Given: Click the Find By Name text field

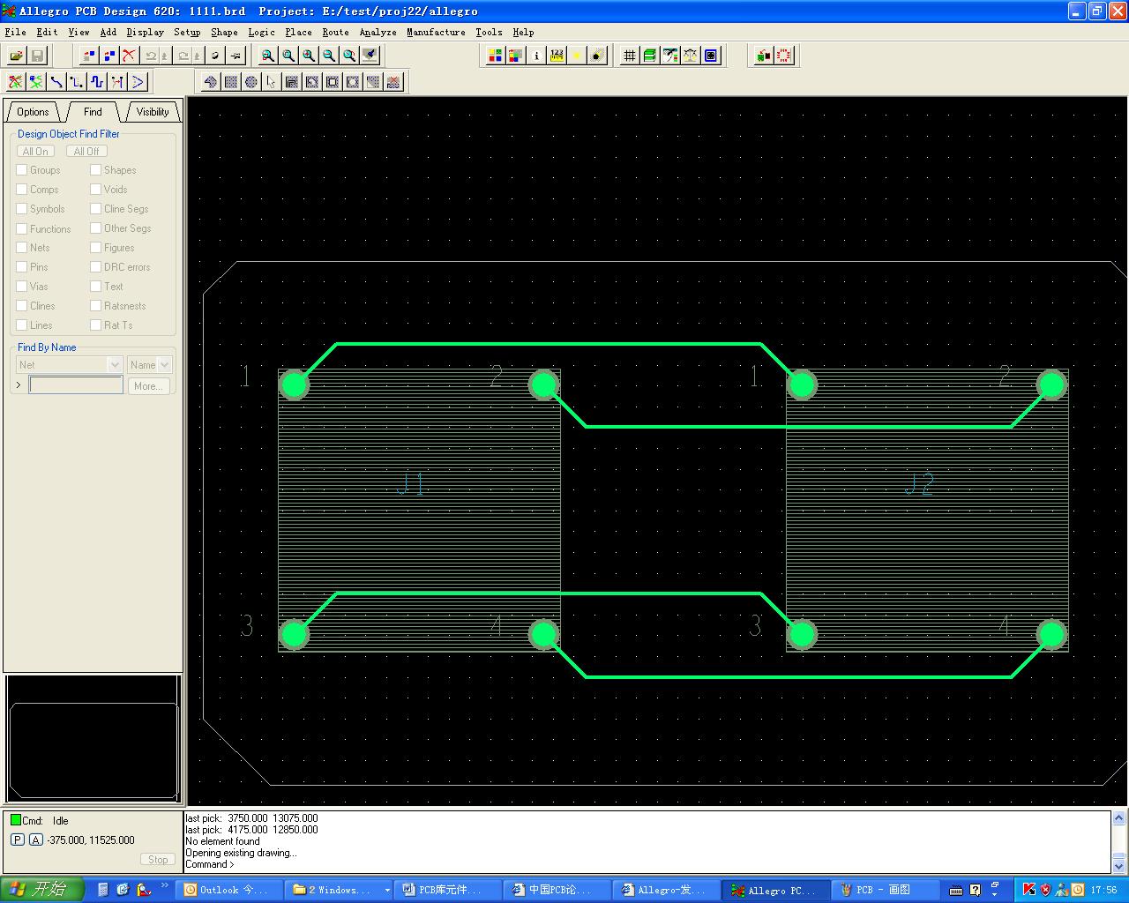Looking at the screenshot, I should tap(76, 385).
